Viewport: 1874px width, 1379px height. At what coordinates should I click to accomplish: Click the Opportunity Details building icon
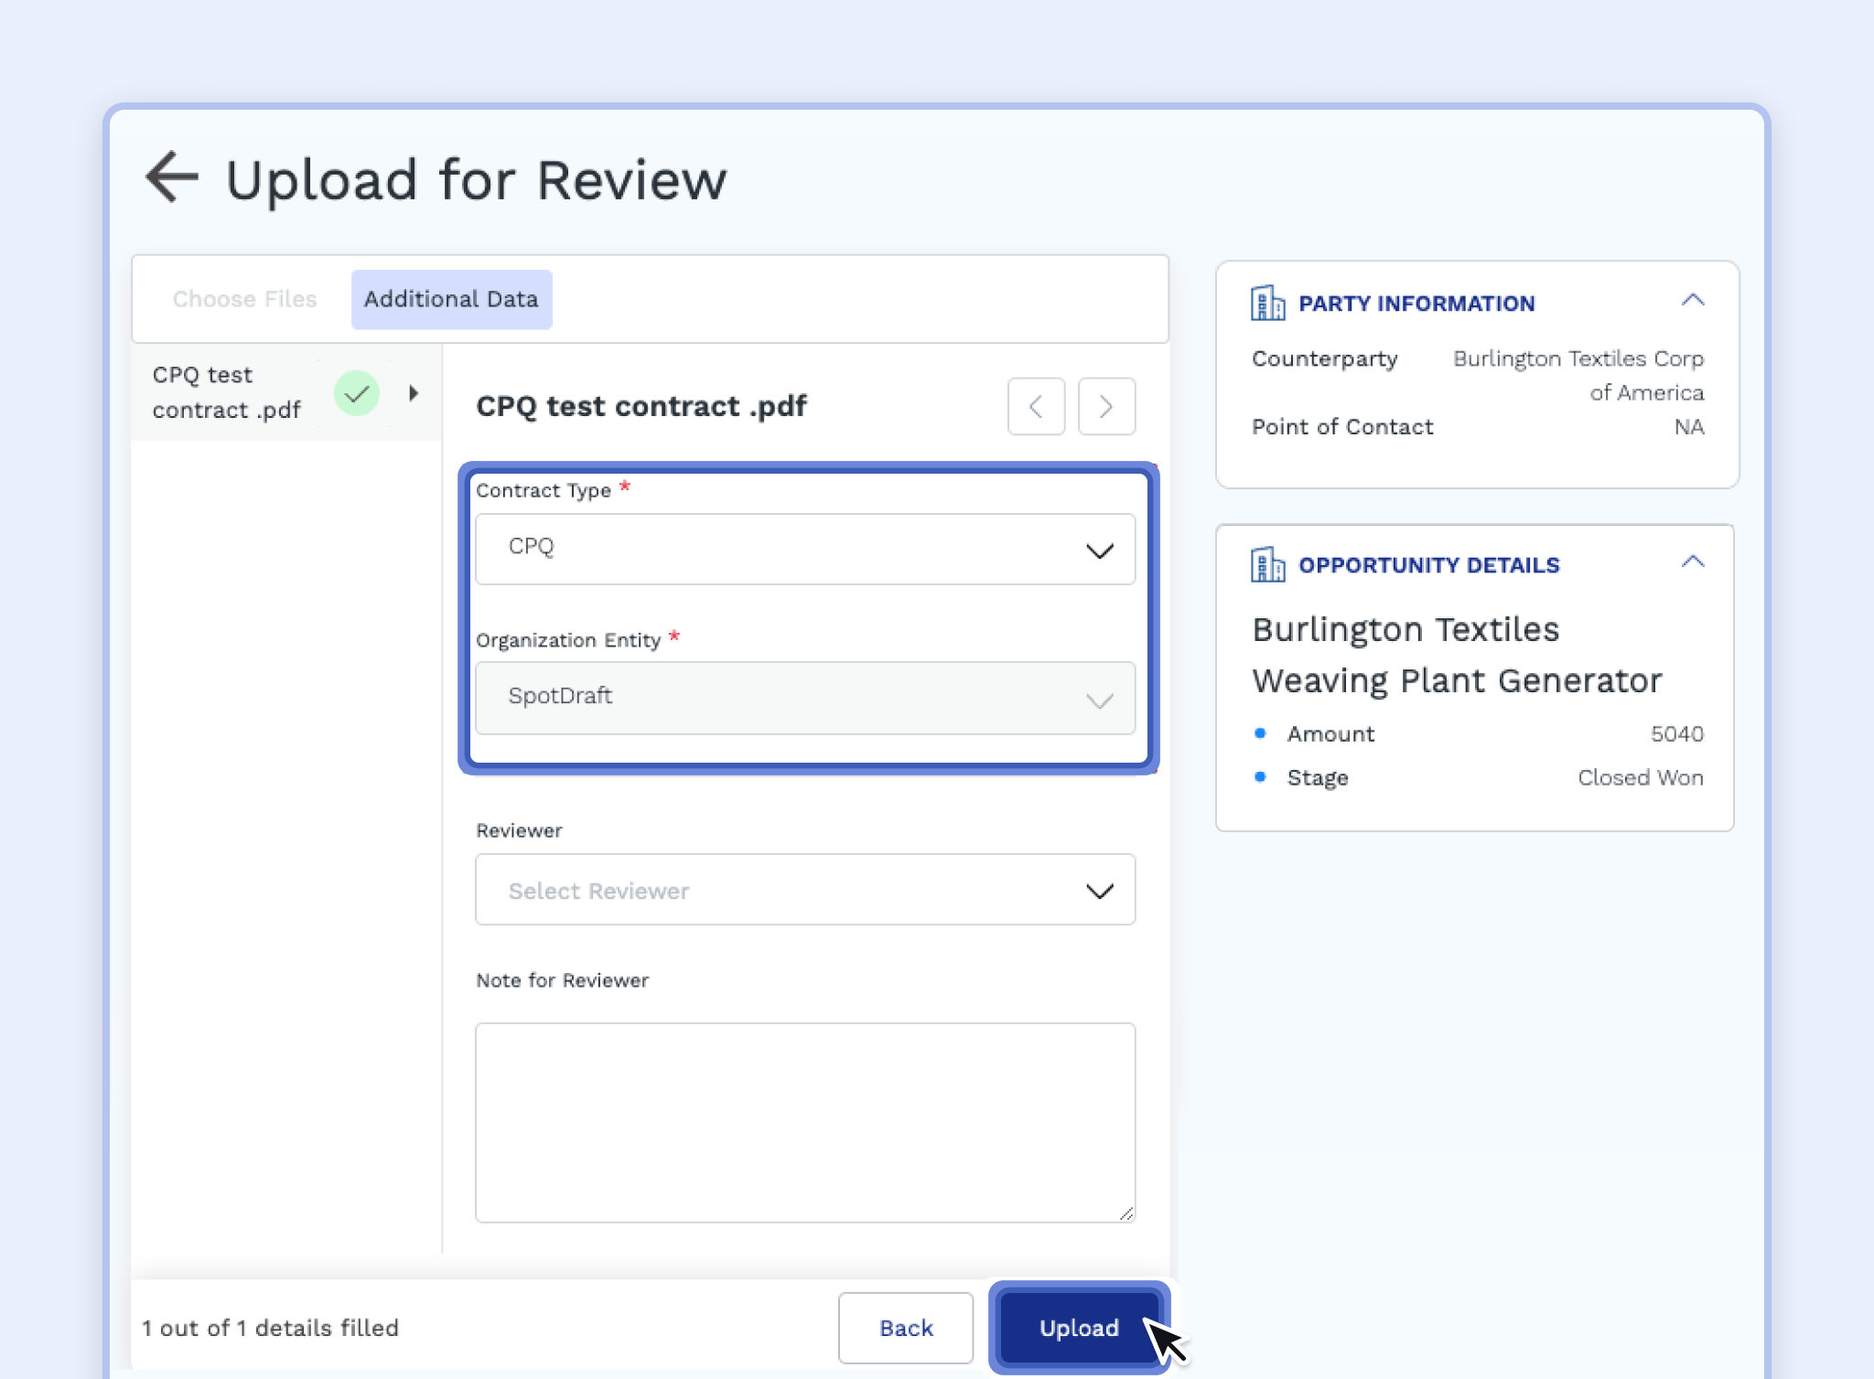1267,564
